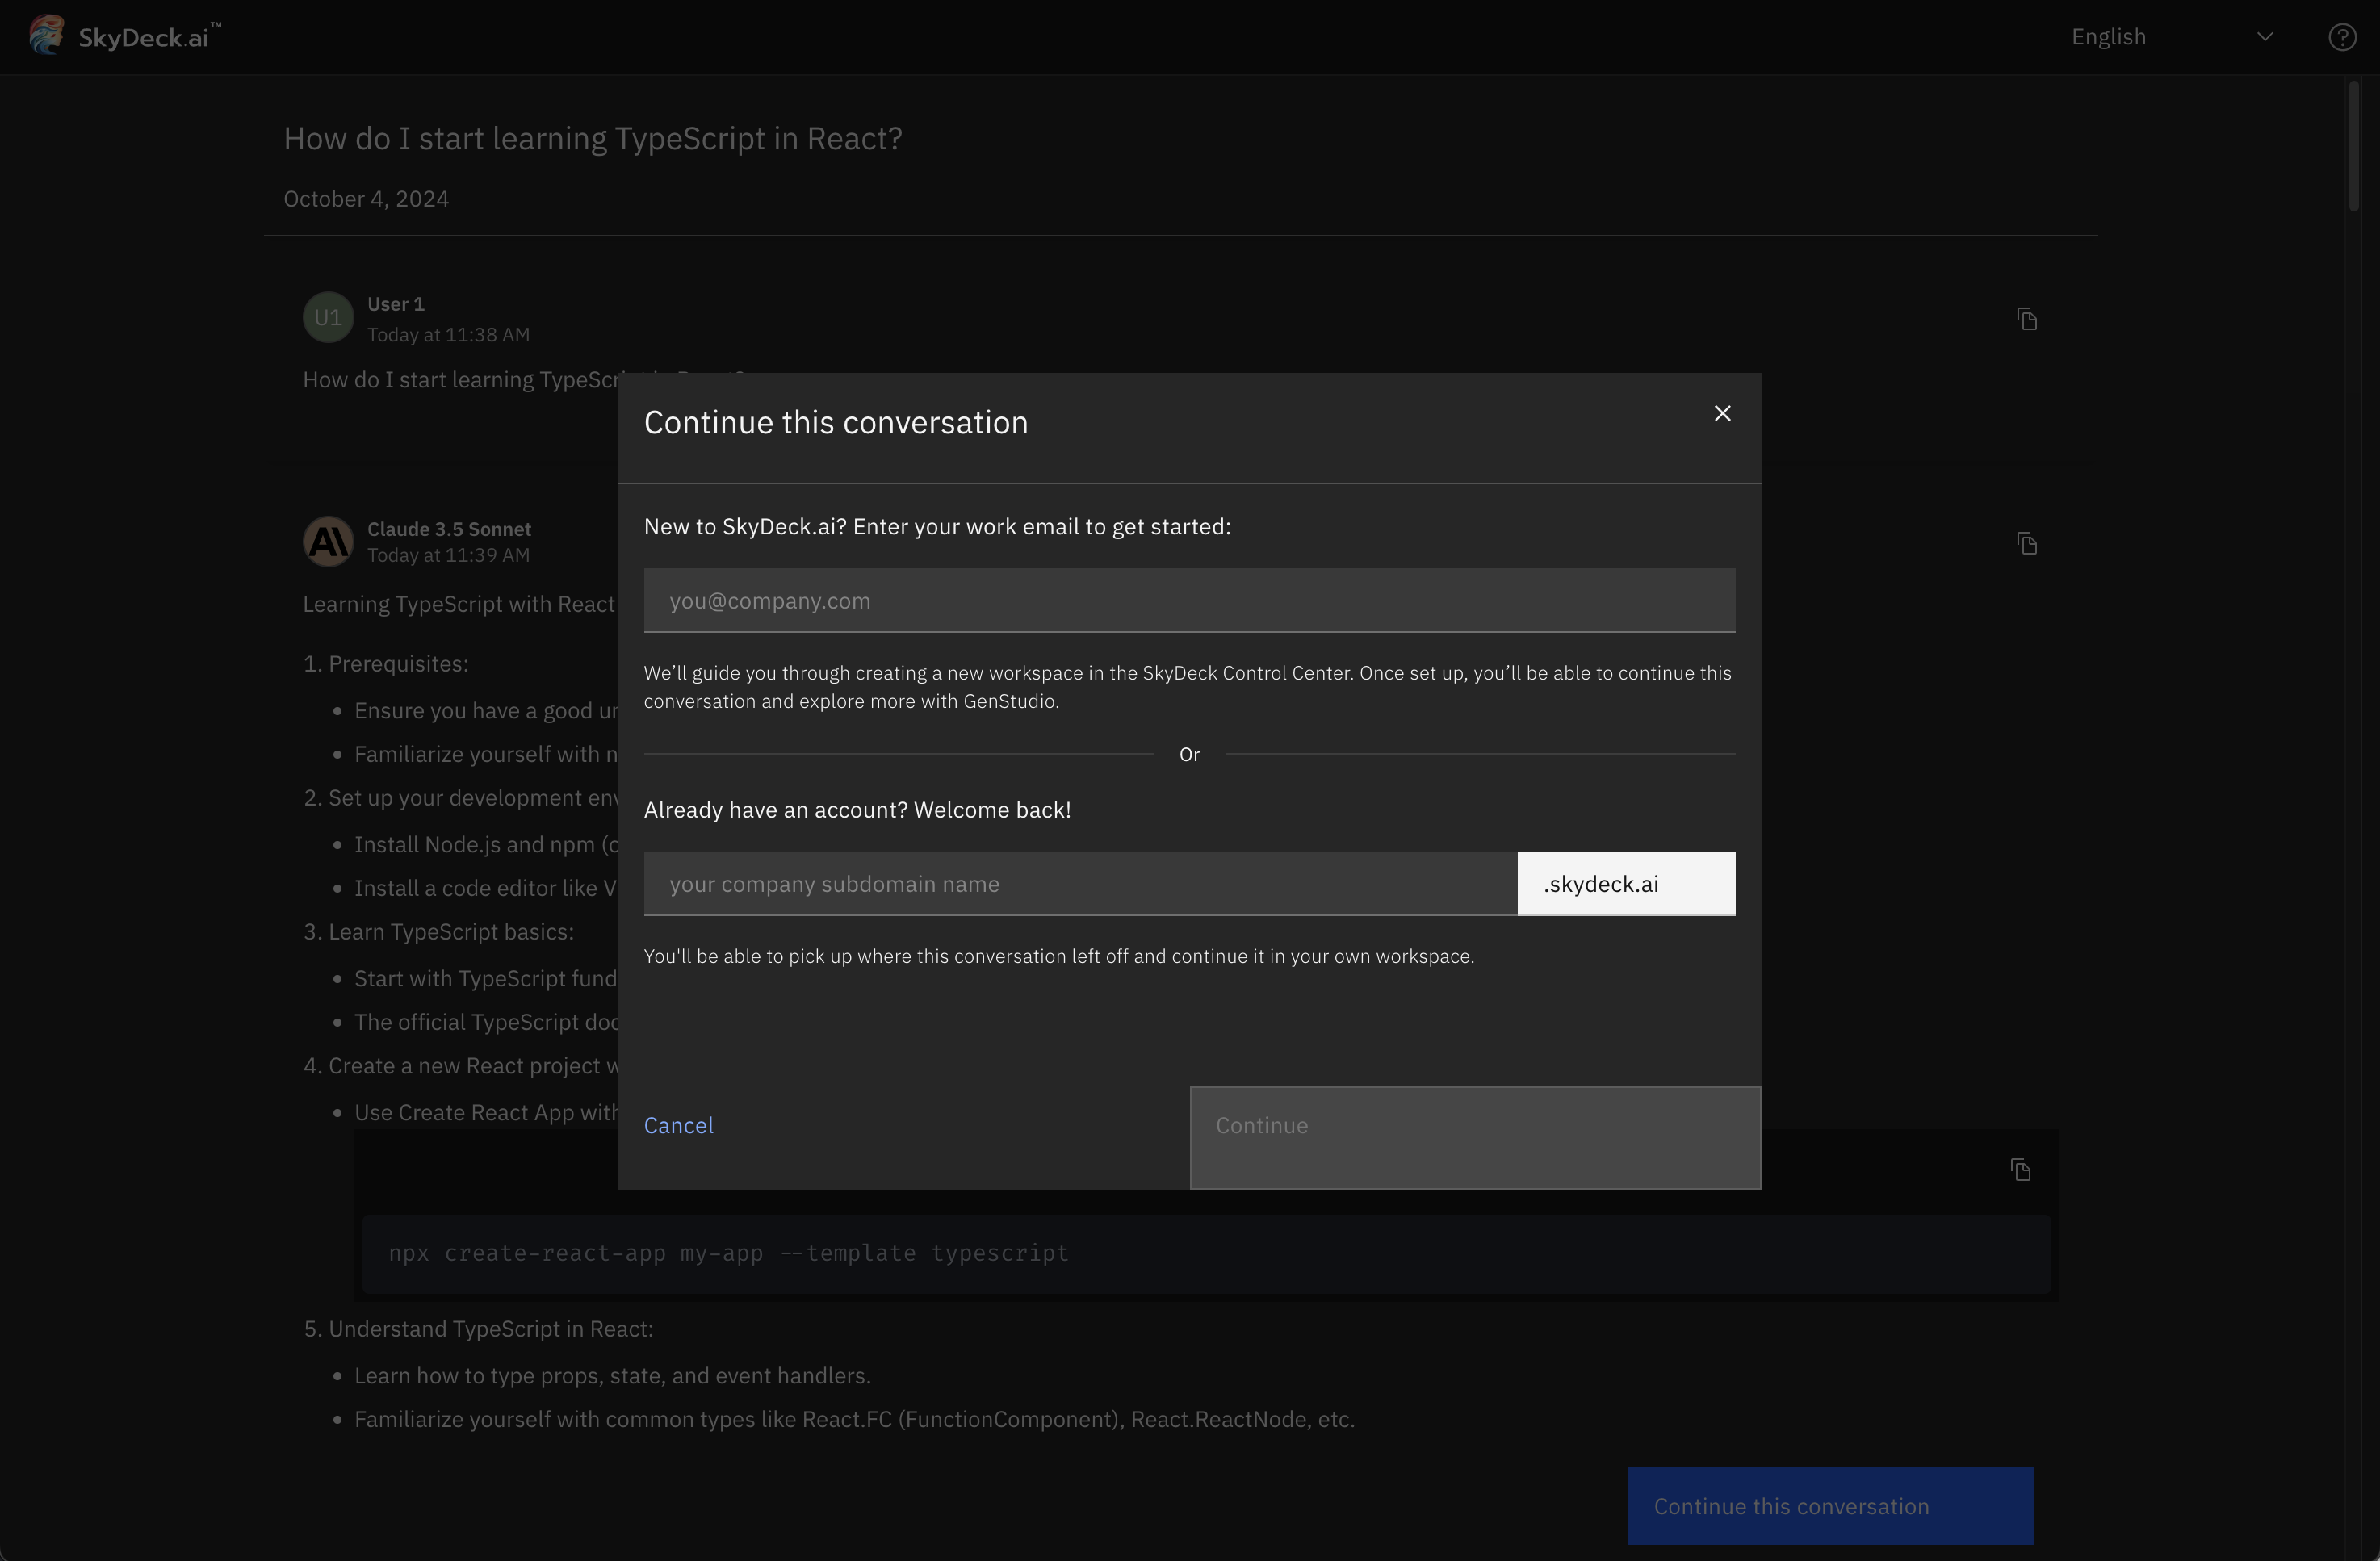Select the conversation title about learning TypeScript
The width and height of the screenshot is (2380, 1561).
click(592, 139)
